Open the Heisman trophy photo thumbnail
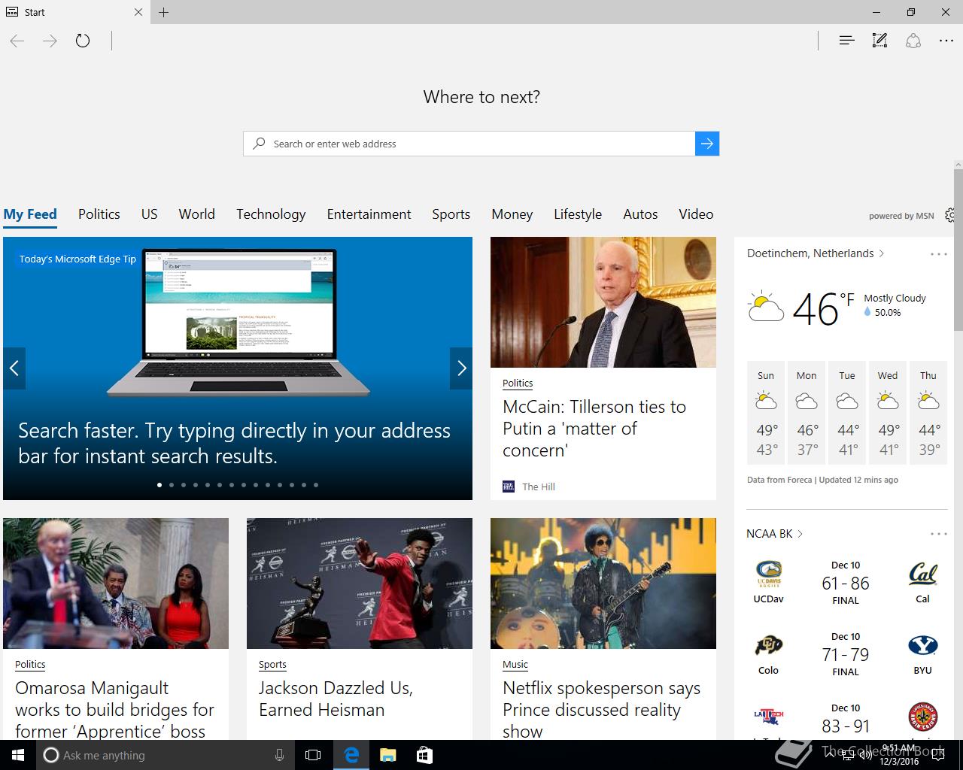 (360, 584)
